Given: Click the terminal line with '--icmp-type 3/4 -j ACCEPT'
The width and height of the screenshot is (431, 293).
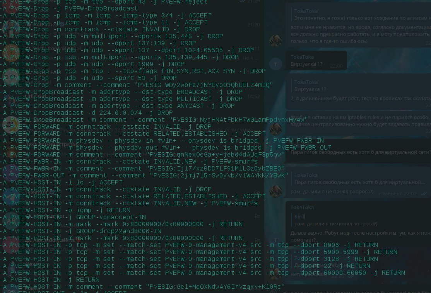Looking at the screenshot, I should click(x=106, y=15).
